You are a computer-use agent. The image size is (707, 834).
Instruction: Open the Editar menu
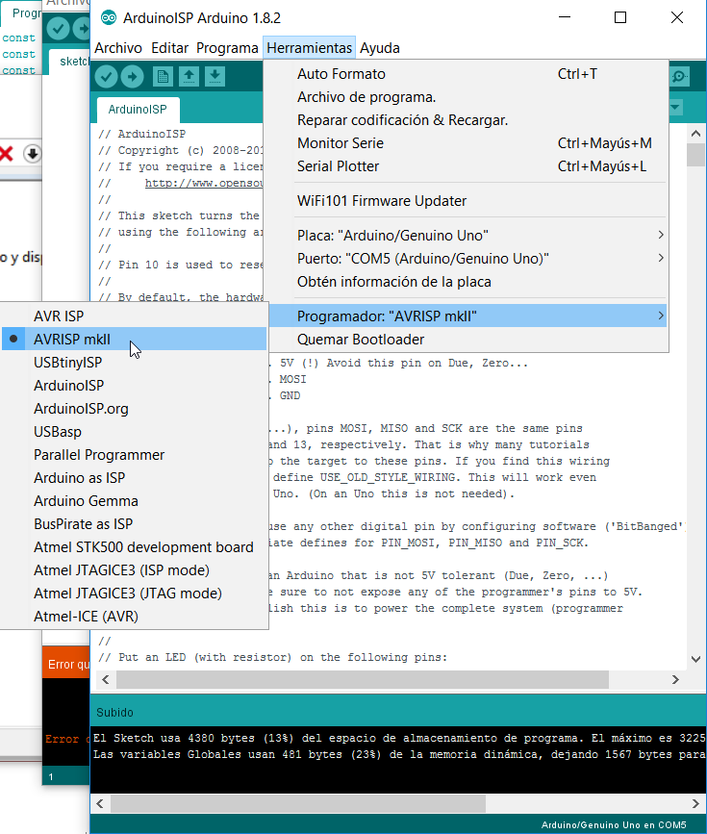coord(169,48)
